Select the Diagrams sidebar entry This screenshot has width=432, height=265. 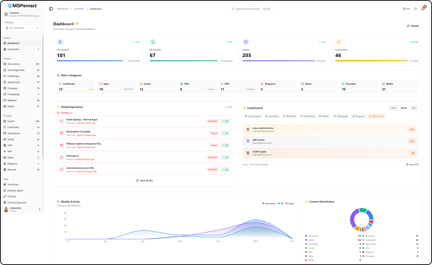[14, 164]
